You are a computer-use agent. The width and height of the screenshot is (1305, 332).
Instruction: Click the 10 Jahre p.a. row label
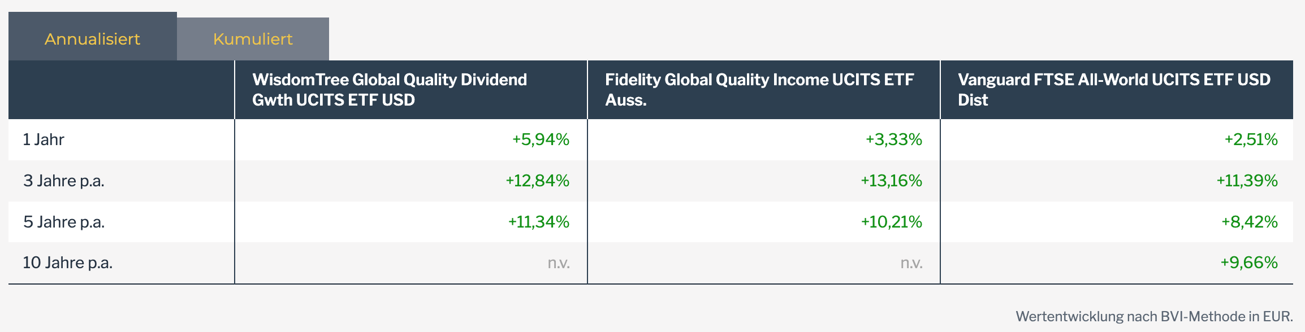point(68,263)
